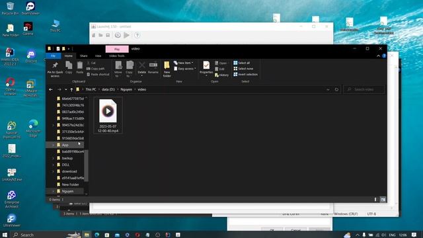Image resolution: width=423 pixels, height=238 pixels.
Task: Click the taskbar Search box
Action: point(46,235)
